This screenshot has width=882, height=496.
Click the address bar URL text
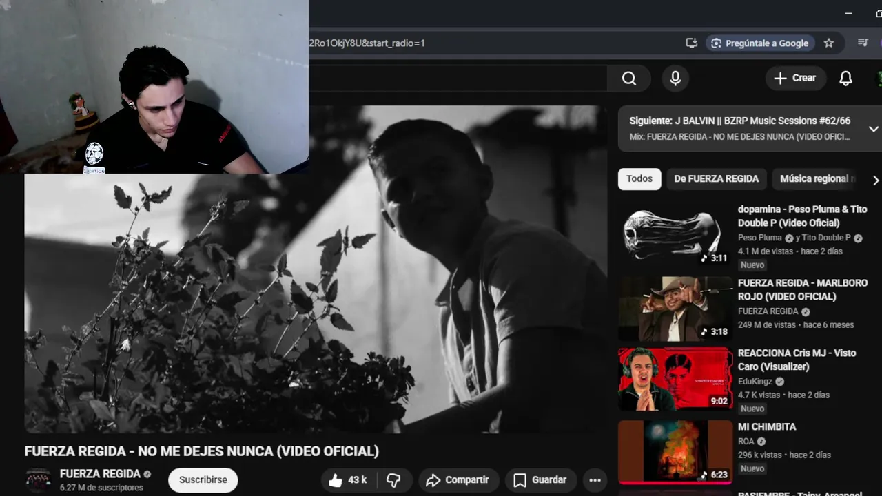click(x=367, y=43)
